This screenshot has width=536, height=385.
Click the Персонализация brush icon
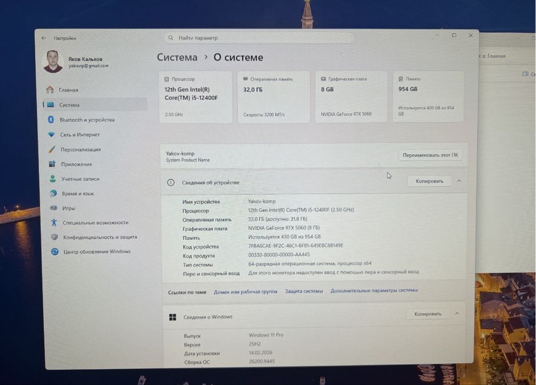pyautogui.click(x=52, y=149)
